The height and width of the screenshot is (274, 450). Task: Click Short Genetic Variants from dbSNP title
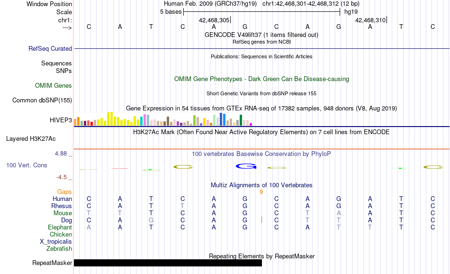pos(261,94)
